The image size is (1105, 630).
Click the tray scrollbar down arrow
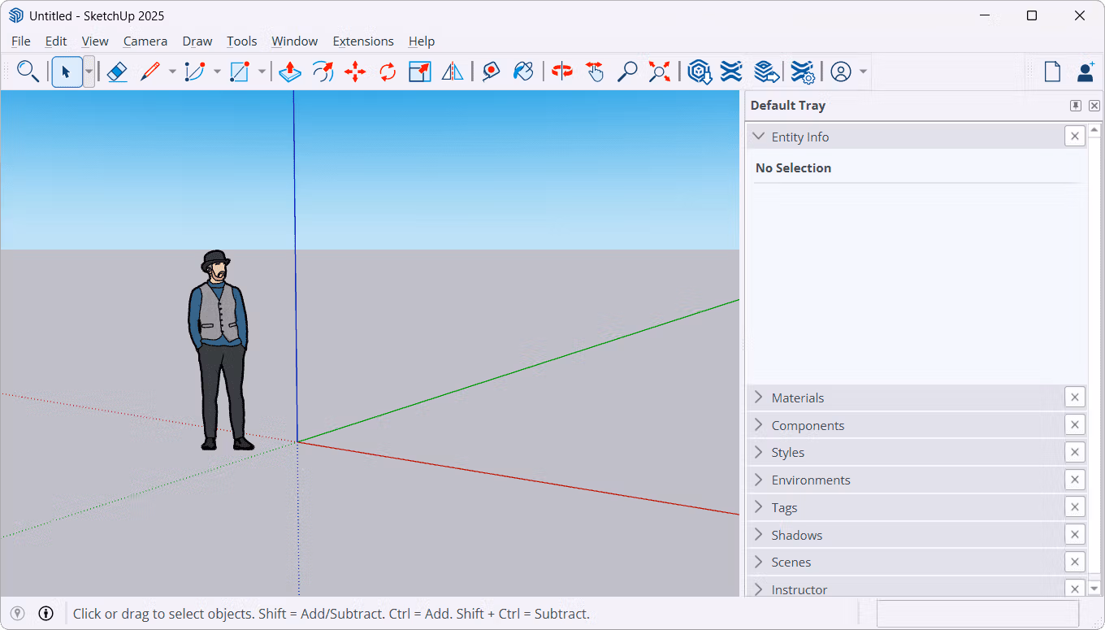point(1094,589)
